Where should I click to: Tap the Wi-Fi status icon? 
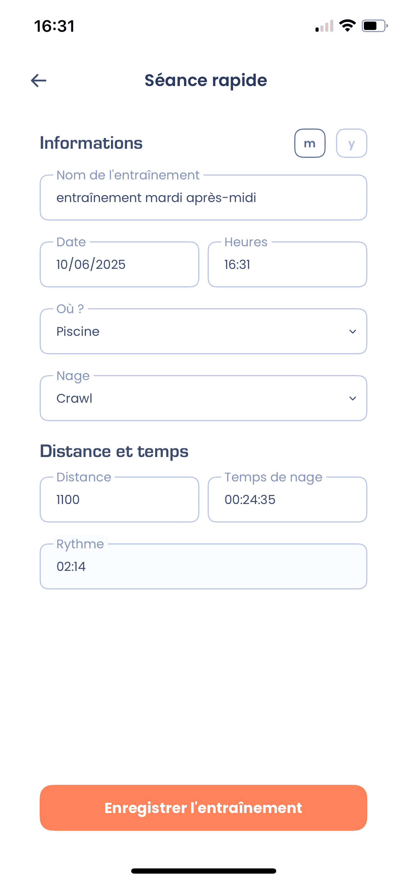[347, 26]
